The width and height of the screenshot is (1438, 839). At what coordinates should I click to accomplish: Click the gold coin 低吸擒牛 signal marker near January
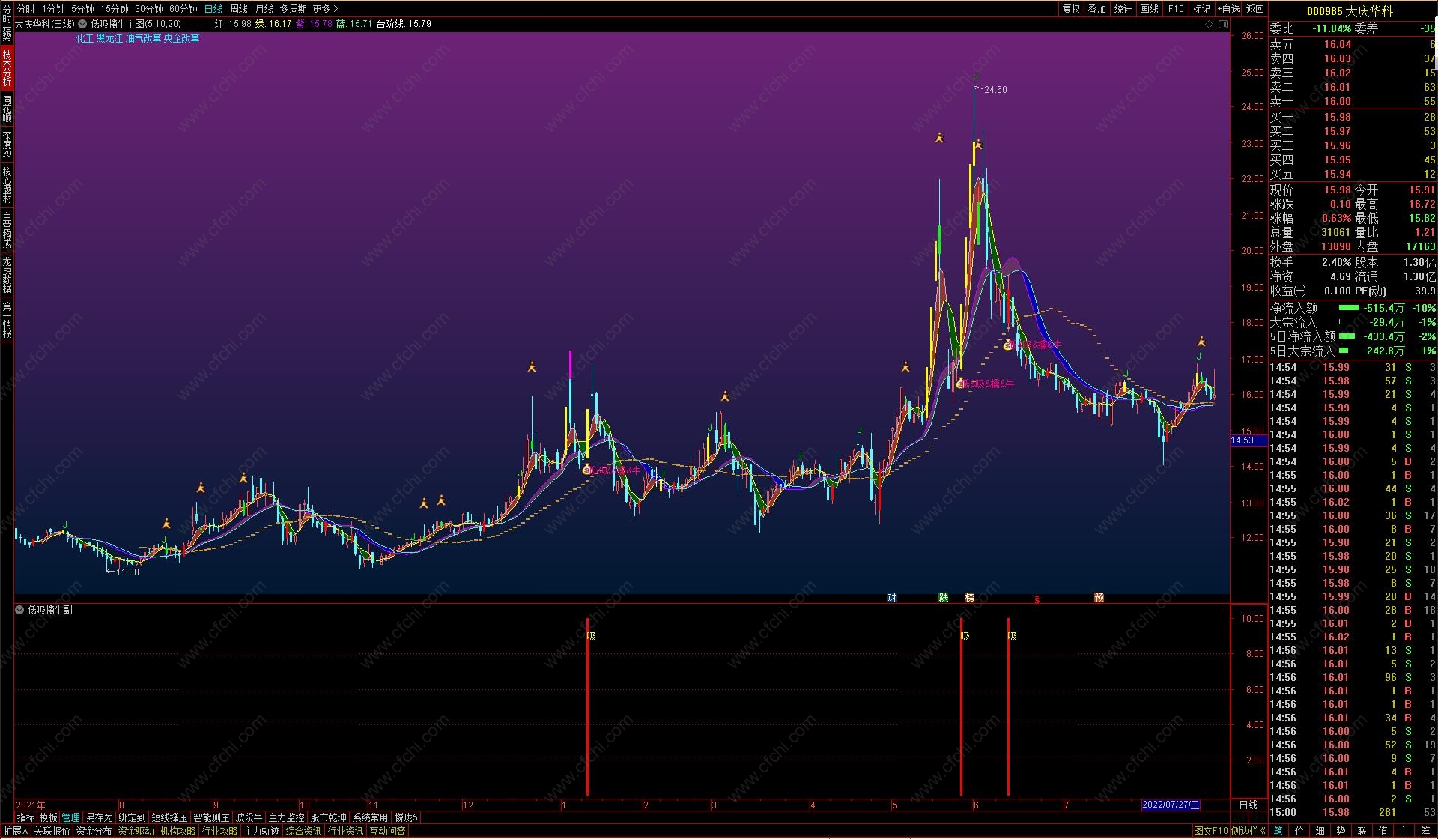tap(586, 470)
